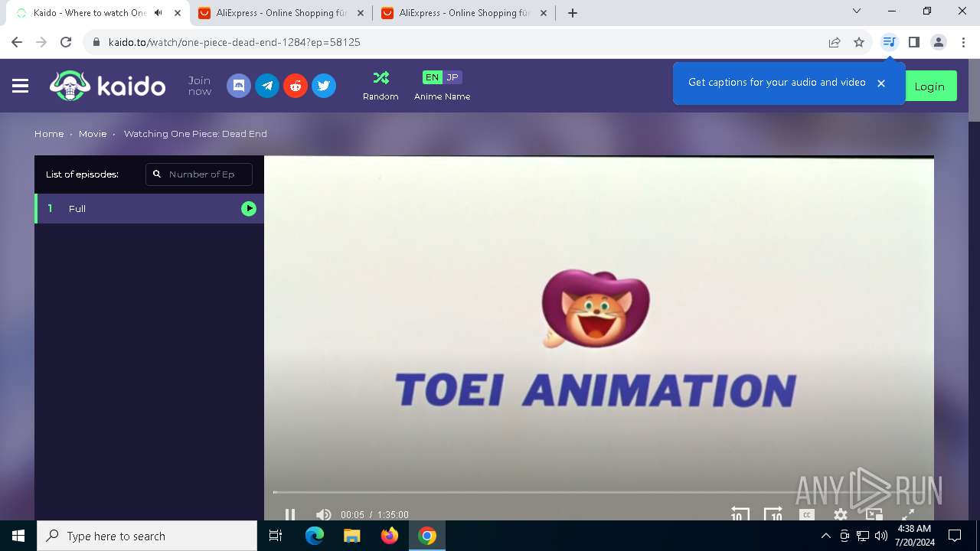The height and width of the screenshot is (551, 980).
Task: Seek along the video progress bar
Action: click(x=599, y=492)
